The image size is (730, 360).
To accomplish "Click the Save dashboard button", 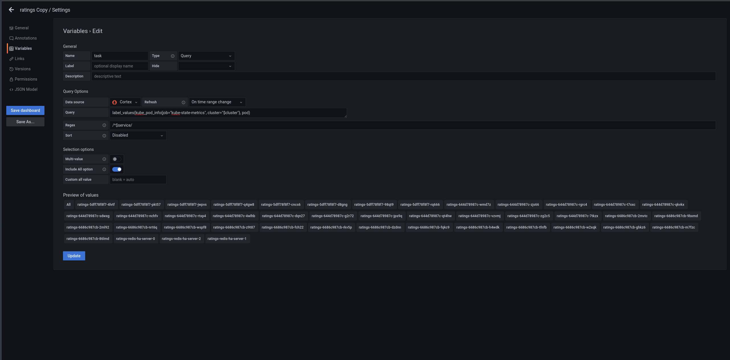I will click(x=25, y=110).
